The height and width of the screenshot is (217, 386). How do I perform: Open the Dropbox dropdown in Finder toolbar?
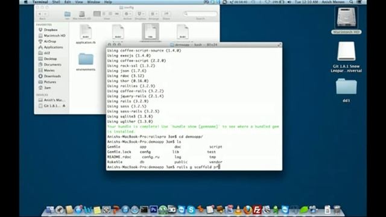pos(141,14)
